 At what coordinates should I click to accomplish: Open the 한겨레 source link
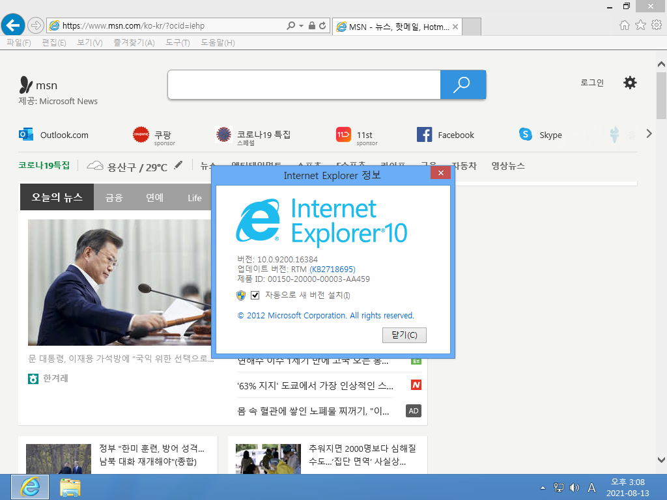(48, 378)
